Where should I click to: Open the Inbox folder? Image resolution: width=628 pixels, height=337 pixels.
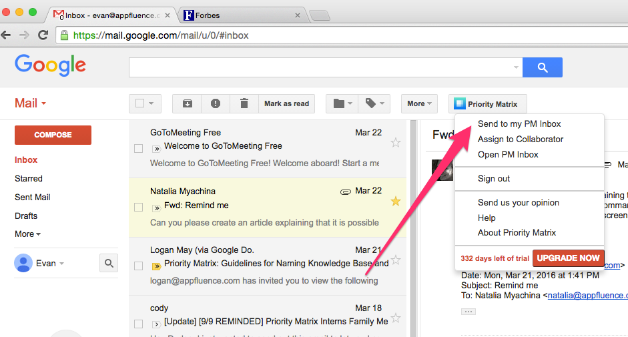[x=26, y=160]
